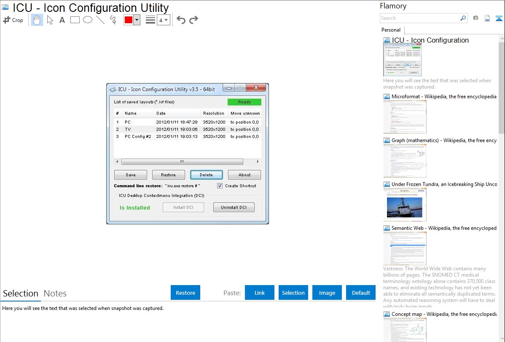Open the ICU - Icon Configuration snapshot title

click(430, 40)
